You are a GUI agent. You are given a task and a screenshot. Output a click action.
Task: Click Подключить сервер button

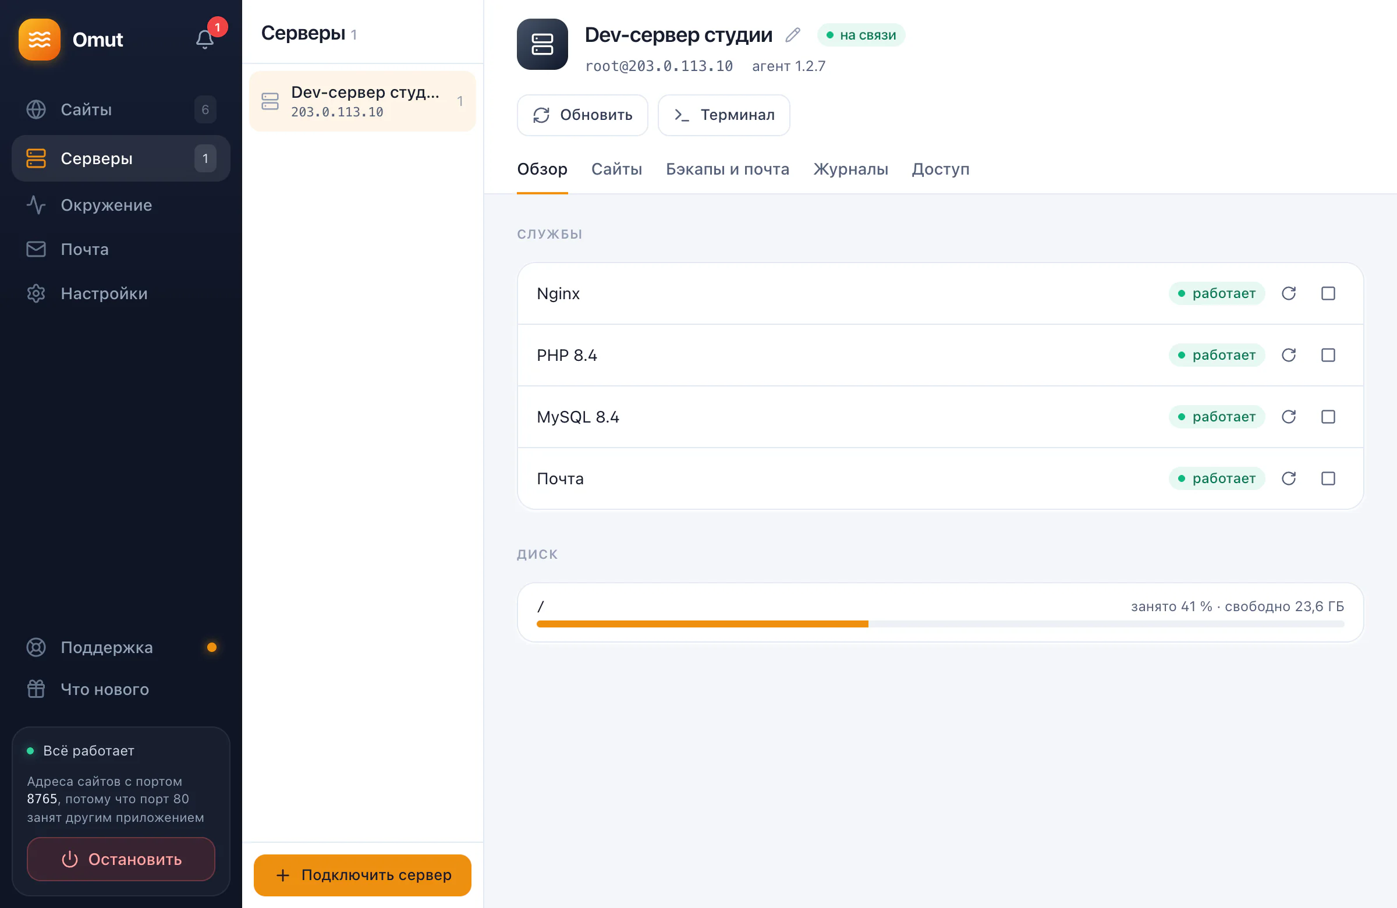[x=362, y=875]
